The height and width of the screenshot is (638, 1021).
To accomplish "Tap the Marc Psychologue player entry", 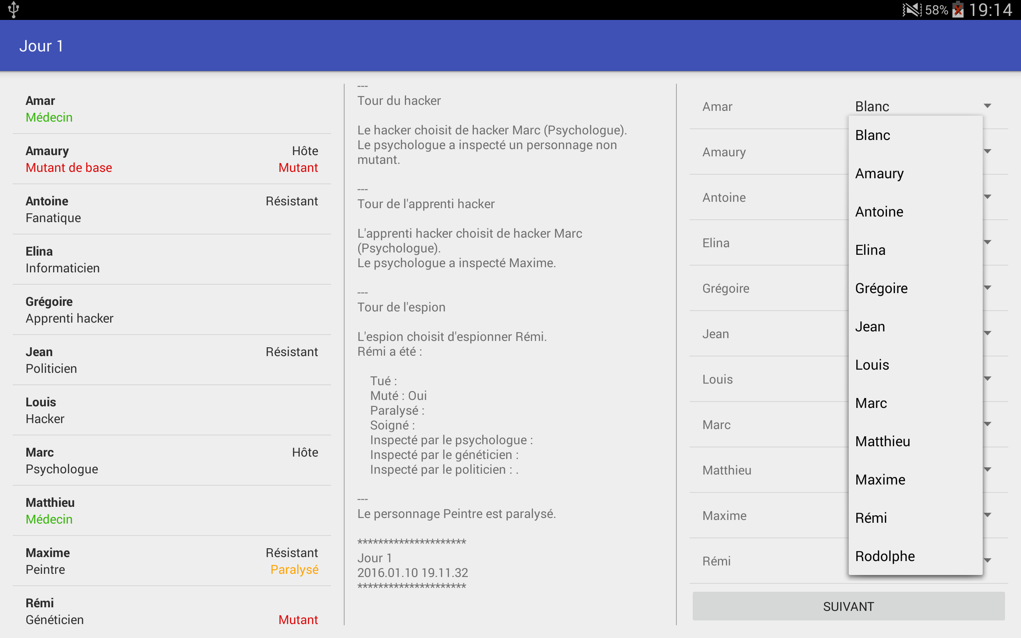I will point(172,460).
